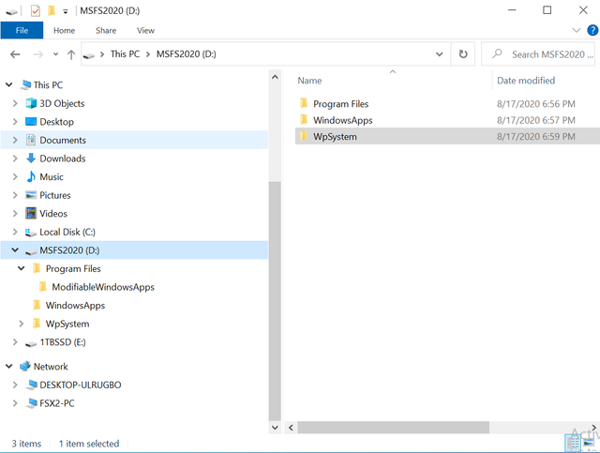Select This PC in the navigation pane
This screenshot has width=600, height=453.
(x=48, y=84)
